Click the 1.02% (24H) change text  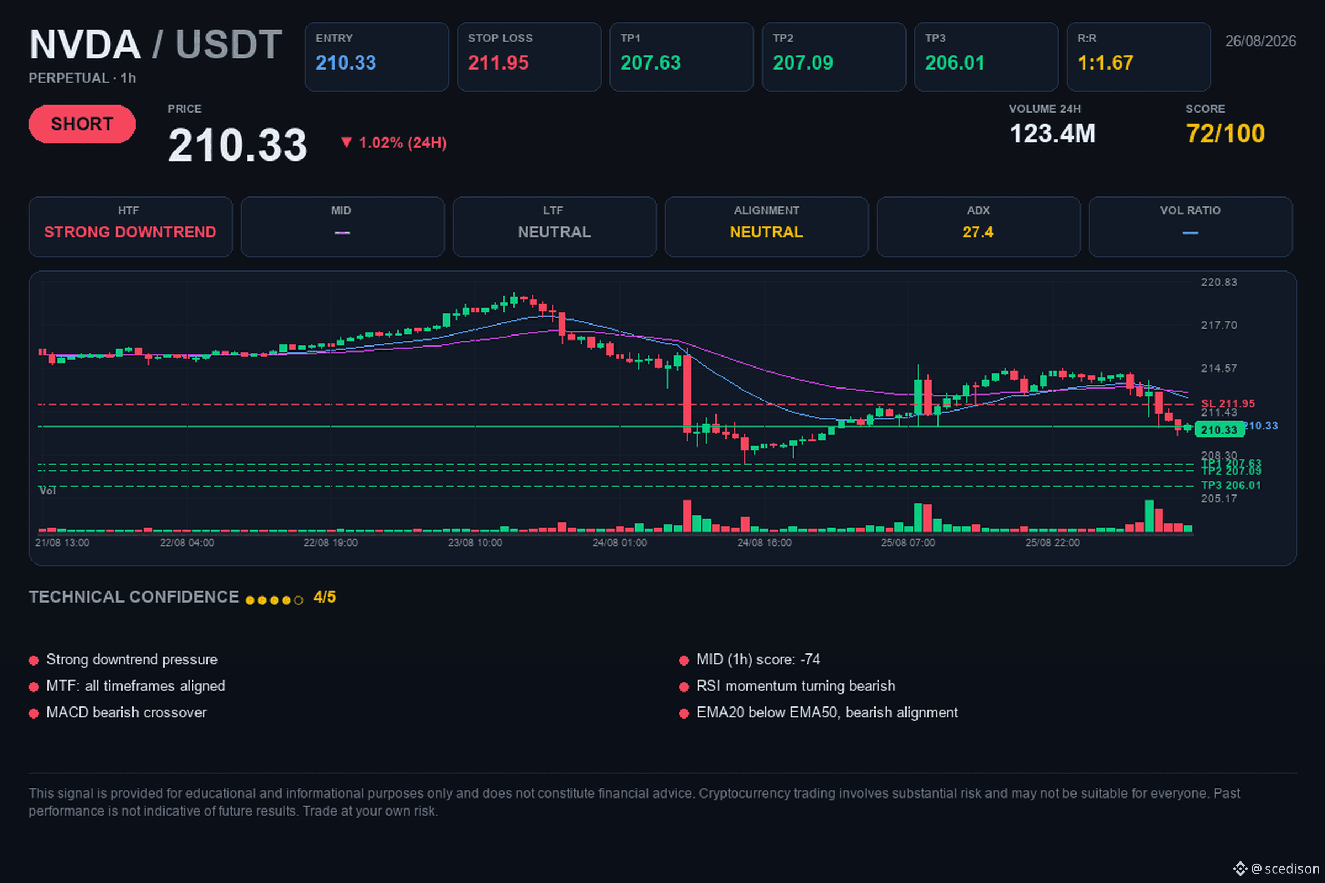[x=403, y=143]
